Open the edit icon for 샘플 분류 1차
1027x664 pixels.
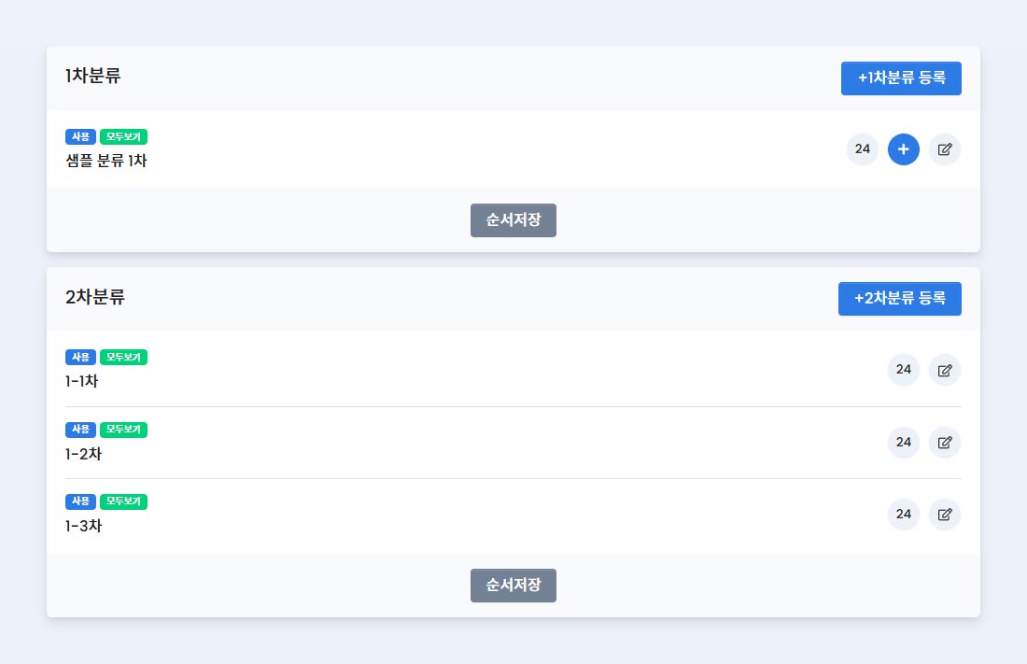click(x=945, y=149)
